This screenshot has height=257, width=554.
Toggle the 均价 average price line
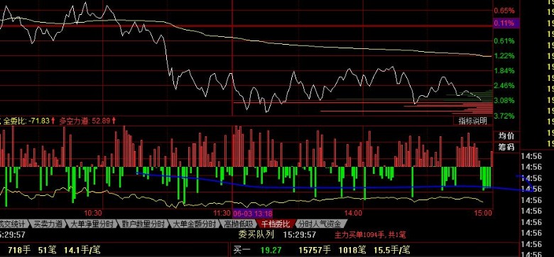click(506, 136)
